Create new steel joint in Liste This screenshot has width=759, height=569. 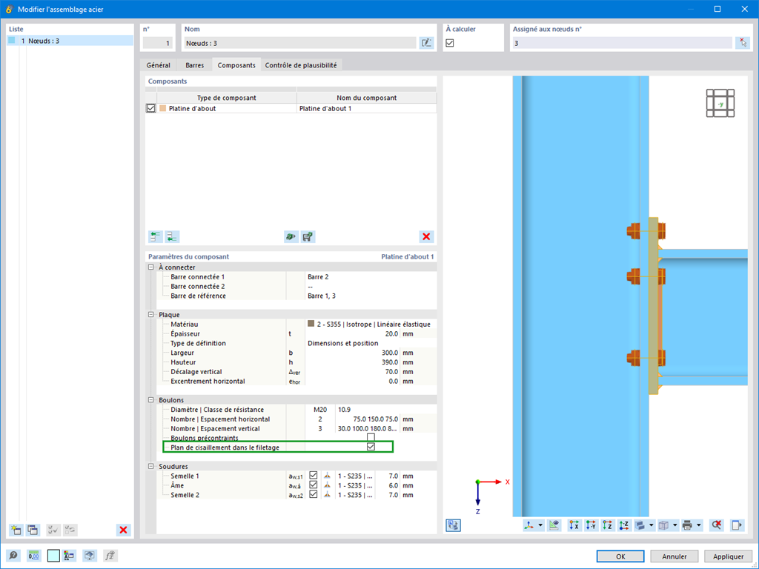click(16, 530)
